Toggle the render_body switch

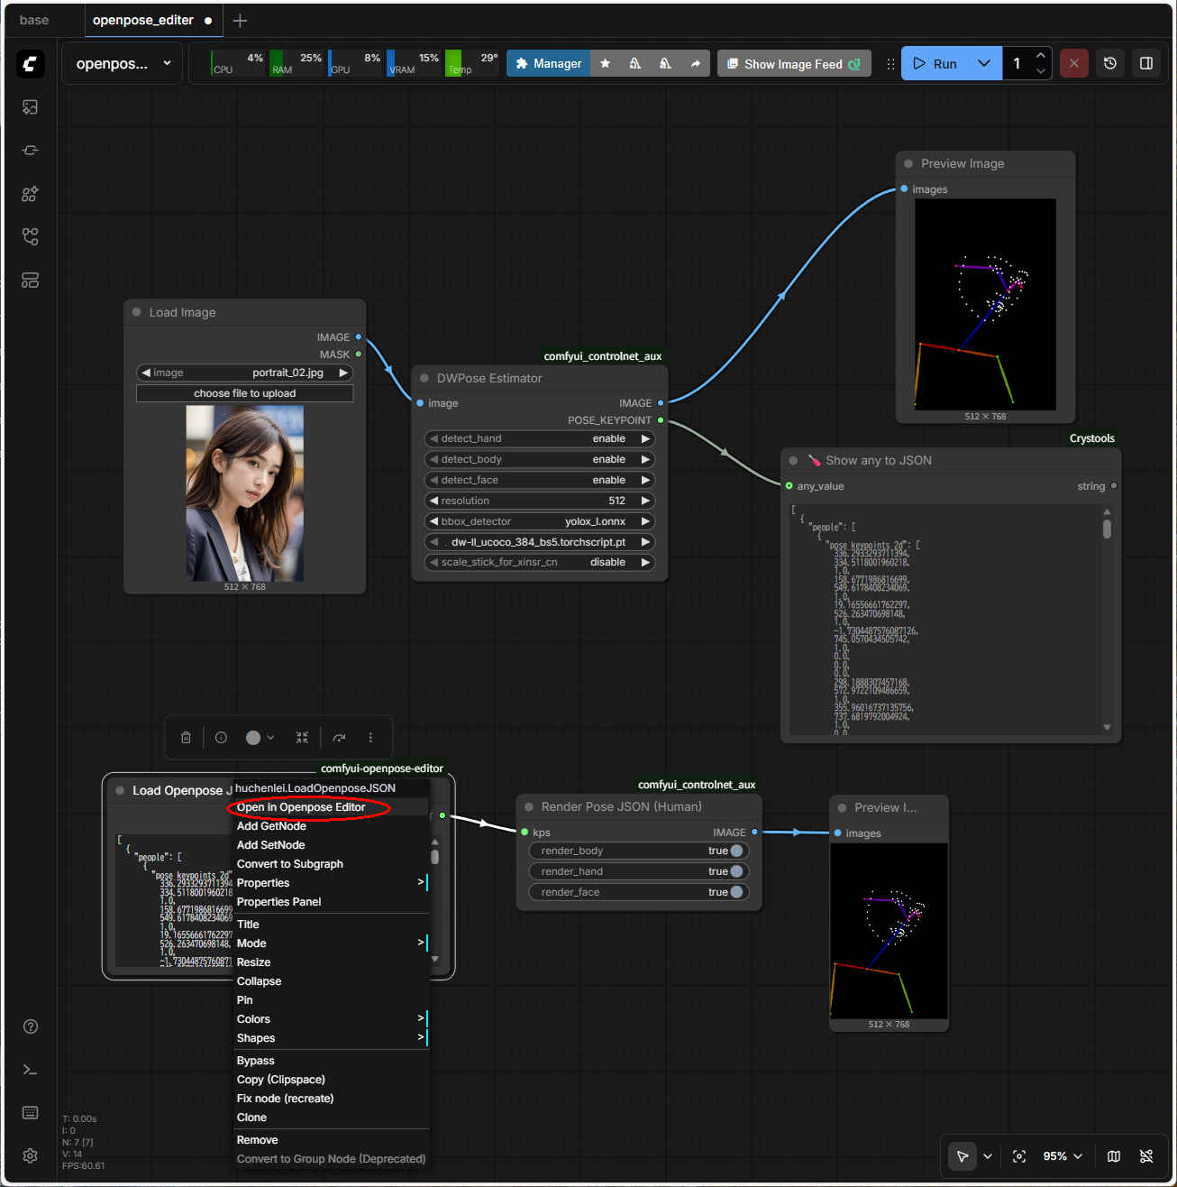[735, 851]
